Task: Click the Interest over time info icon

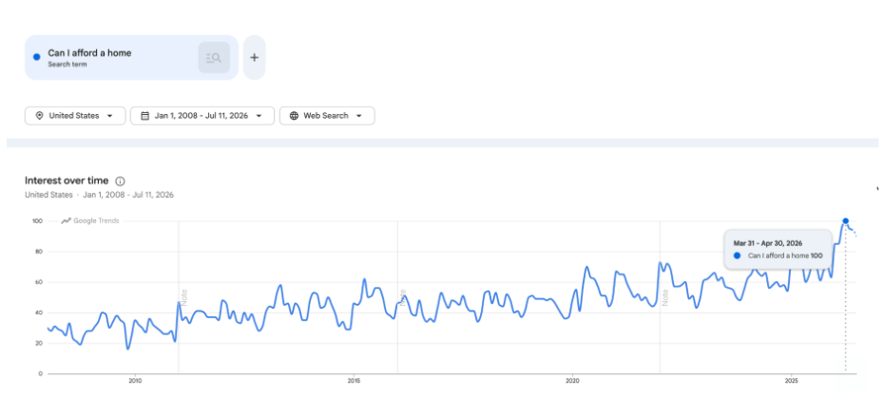Action: pyautogui.click(x=120, y=181)
